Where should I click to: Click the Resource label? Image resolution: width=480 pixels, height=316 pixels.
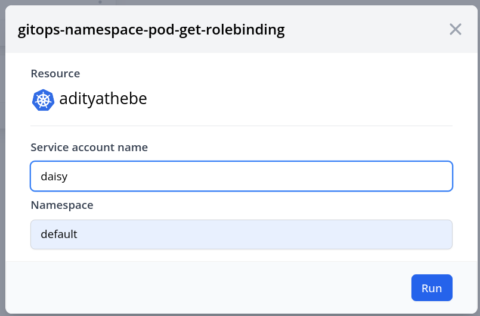point(55,74)
